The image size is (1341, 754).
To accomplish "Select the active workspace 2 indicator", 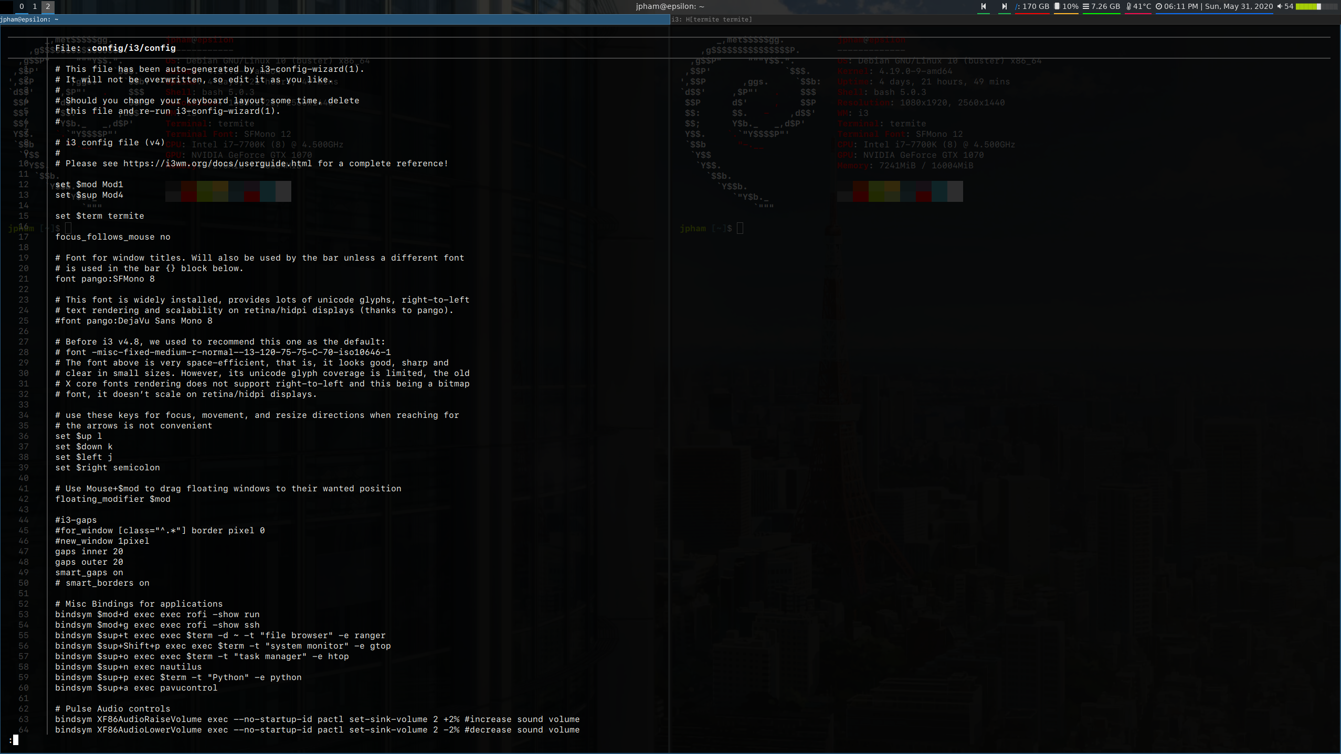I will [x=48, y=7].
